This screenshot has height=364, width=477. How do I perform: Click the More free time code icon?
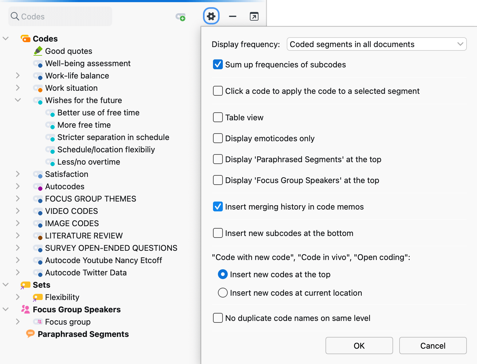(50, 125)
